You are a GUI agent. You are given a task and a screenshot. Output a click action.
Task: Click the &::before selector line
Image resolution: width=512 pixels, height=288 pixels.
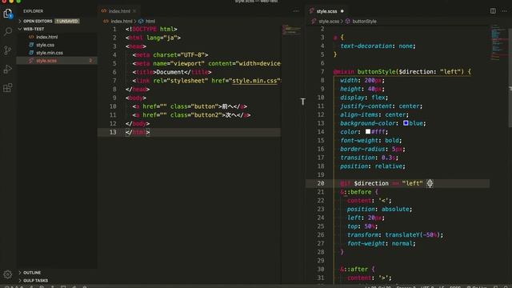click(x=359, y=192)
